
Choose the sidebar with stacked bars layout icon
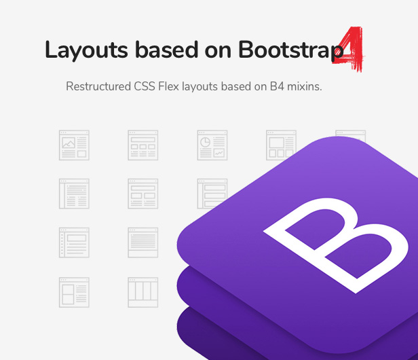click(x=211, y=194)
